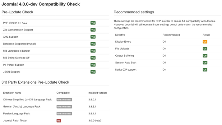Click Persian Language Pack extension name
Screen dimensions: 222x125
[x=16, y=113]
